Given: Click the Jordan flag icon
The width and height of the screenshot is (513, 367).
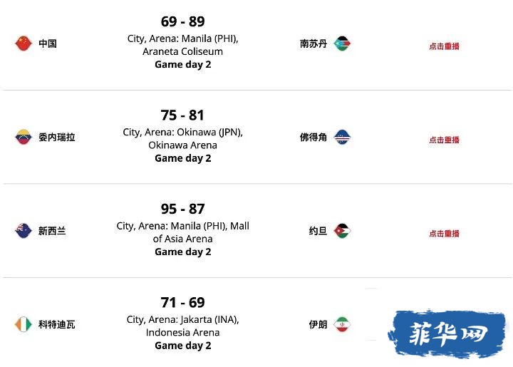Looking at the screenshot, I should (x=342, y=231).
